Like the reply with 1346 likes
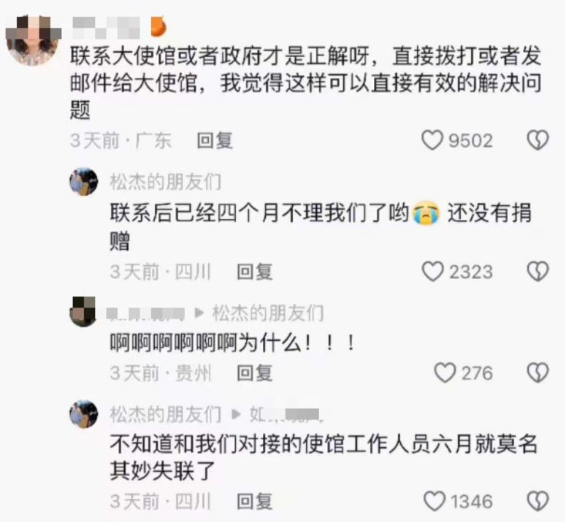The height and width of the screenshot is (523, 566). 435,501
